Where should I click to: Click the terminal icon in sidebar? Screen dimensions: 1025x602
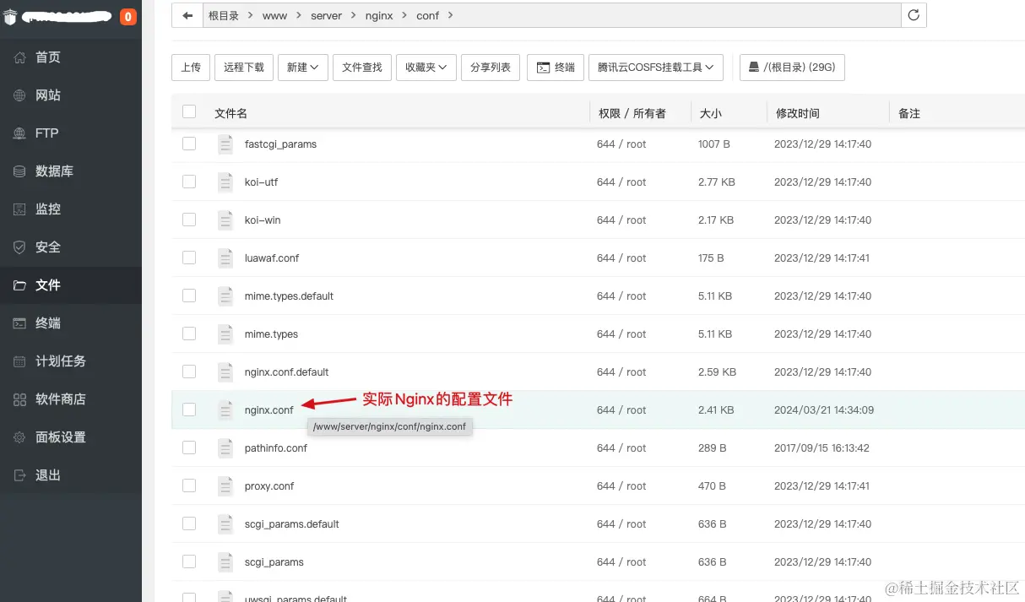click(x=19, y=323)
